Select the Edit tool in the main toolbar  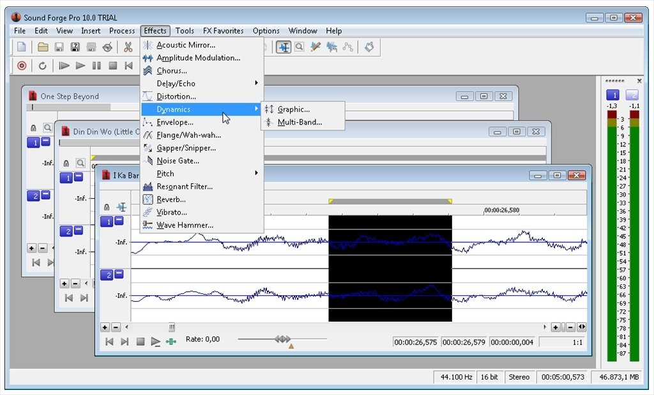tap(283, 47)
